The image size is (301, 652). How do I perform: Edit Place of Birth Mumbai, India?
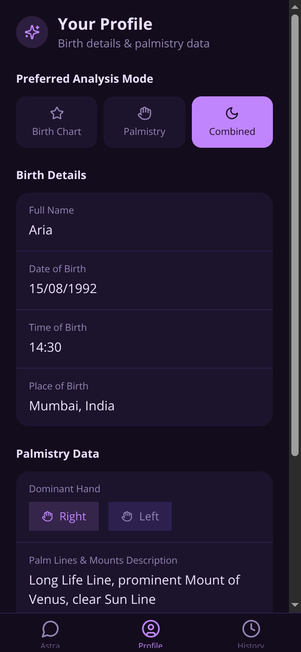click(144, 397)
